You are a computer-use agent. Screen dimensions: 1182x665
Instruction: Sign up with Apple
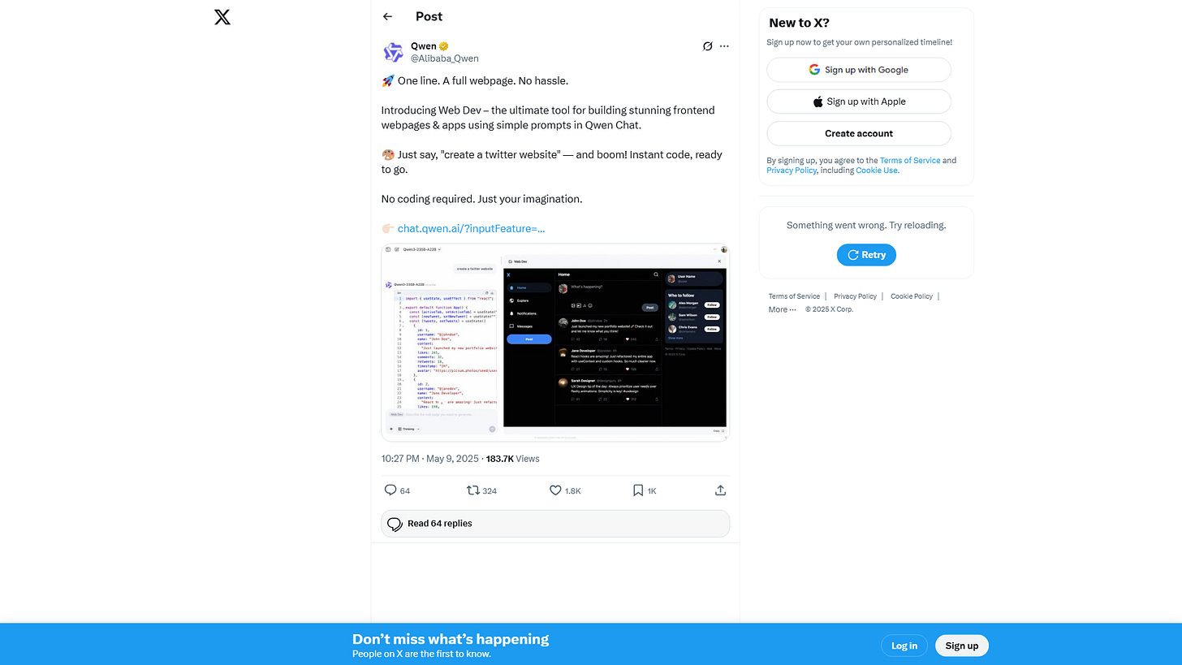point(859,101)
